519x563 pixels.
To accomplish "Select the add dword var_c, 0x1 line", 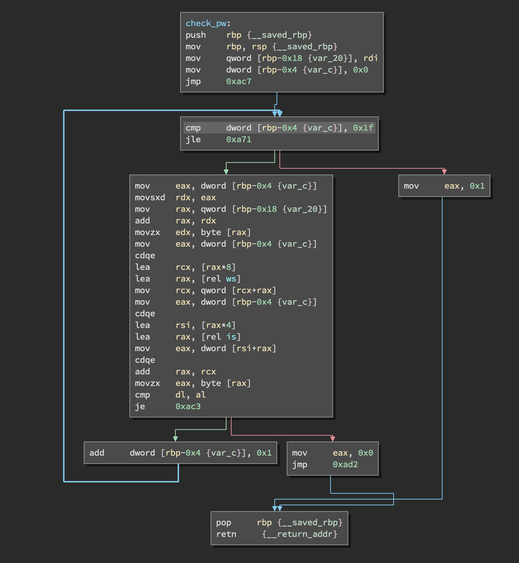I will click(180, 453).
